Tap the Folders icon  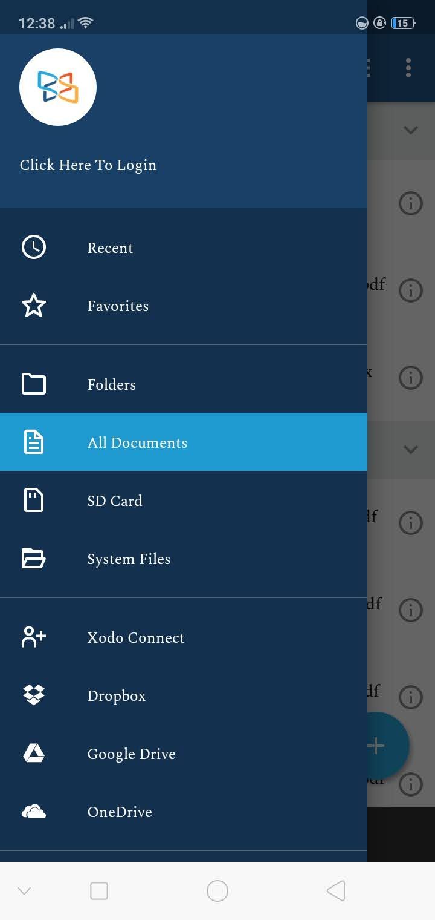click(34, 384)
